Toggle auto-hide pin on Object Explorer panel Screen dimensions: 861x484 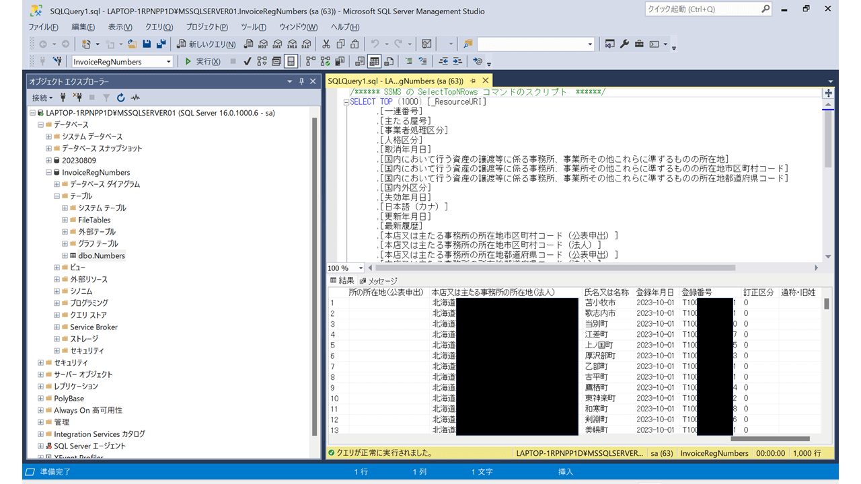click(301, 81)
